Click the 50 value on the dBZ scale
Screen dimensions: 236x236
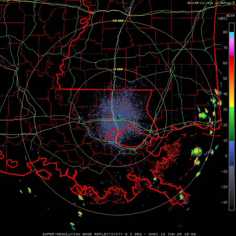(x=225, y=79)
